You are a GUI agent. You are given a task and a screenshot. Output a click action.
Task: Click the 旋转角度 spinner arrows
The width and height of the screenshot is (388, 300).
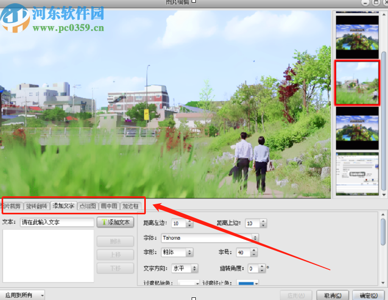tap(262, 269)
